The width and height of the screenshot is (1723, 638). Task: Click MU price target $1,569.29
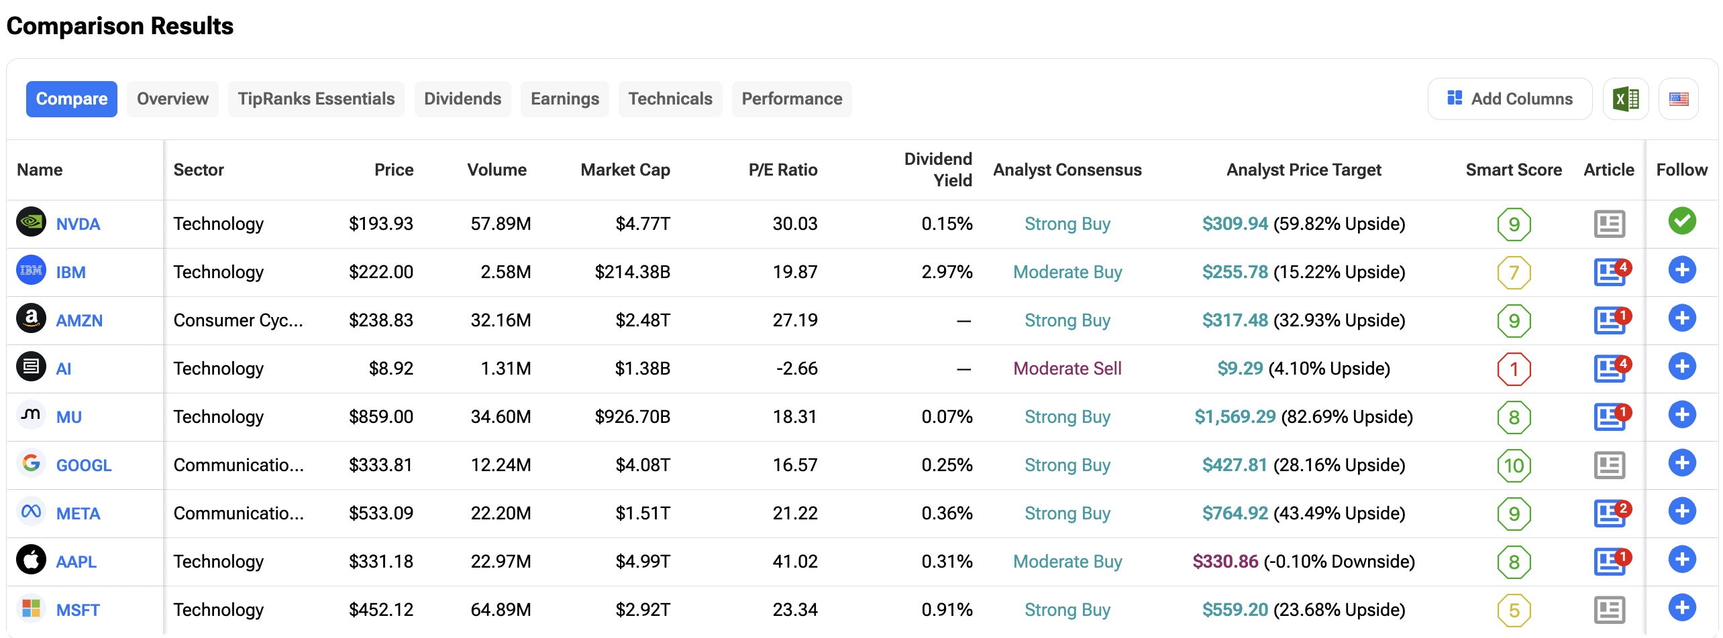pyautogui.click(x=1235, y=417)
